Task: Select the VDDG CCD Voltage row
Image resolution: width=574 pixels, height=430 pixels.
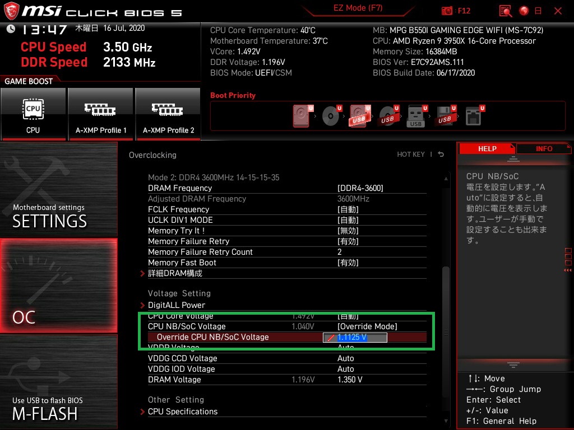Action: (287, 358)
